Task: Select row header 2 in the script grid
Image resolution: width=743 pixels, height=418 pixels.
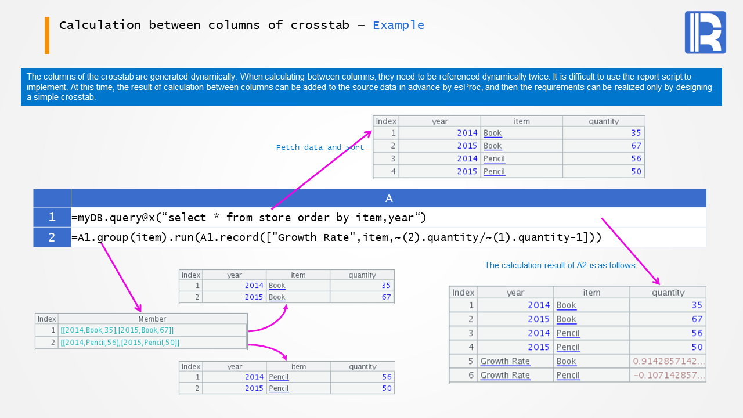Action: pyautogui.click(x=52, y=237)
